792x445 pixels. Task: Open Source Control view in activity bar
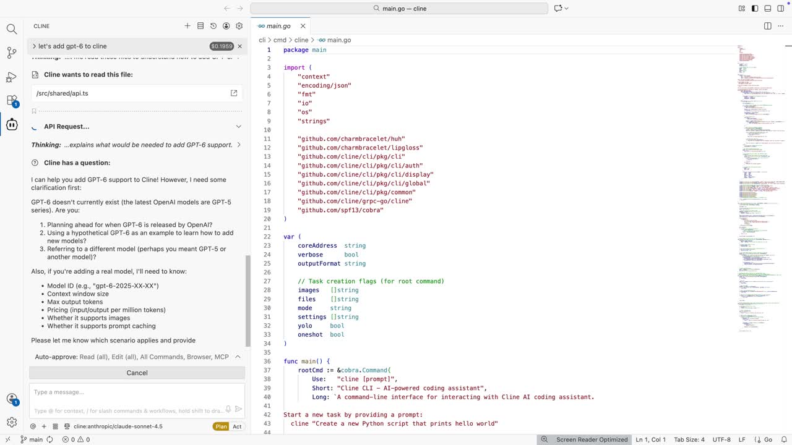(12, 53)
